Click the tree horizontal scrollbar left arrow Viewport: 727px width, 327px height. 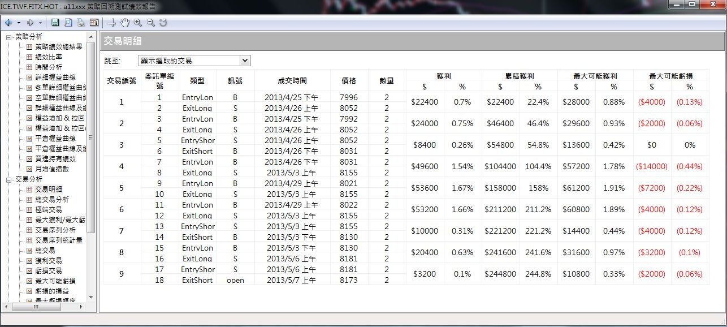coord(6,307)
